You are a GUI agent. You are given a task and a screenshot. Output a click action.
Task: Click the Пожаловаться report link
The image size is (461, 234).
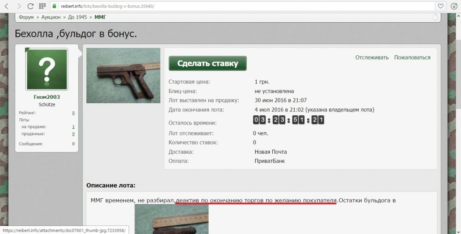412,57
